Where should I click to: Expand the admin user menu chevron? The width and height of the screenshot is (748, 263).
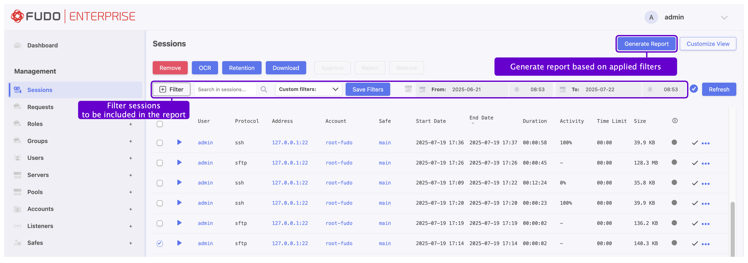click(x=724, y=17)
